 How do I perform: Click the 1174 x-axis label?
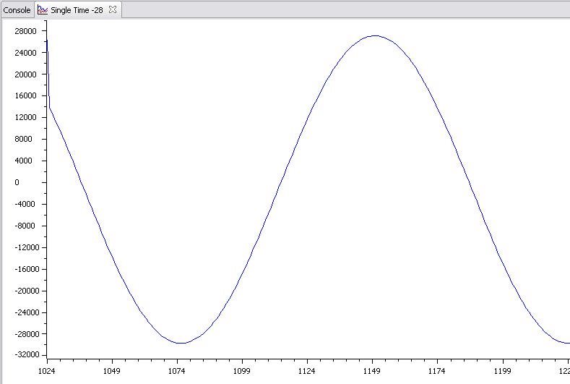[437, 371]
